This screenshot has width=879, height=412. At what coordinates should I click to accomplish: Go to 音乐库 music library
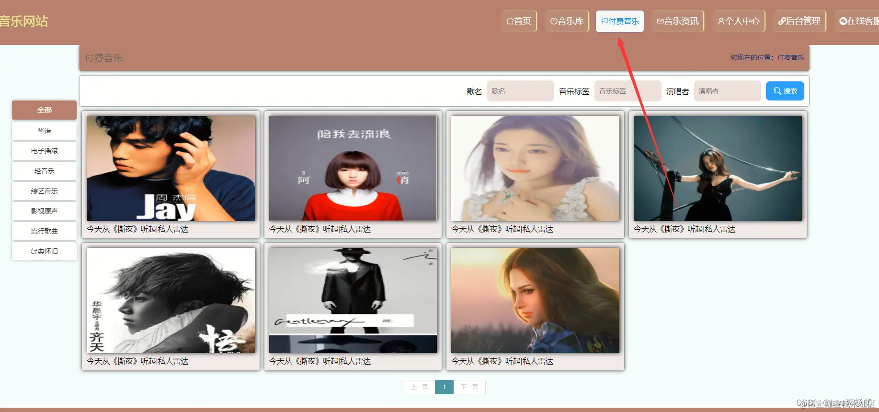point(567,21)
